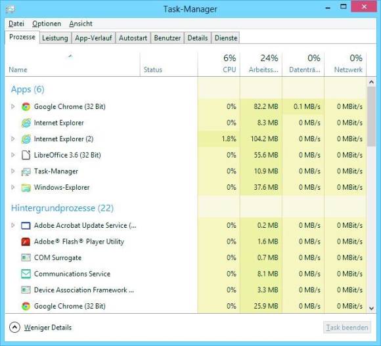Select the Communications Service mail icon
The height and width of the screenshot is (346, 381).
click(26, 274)
